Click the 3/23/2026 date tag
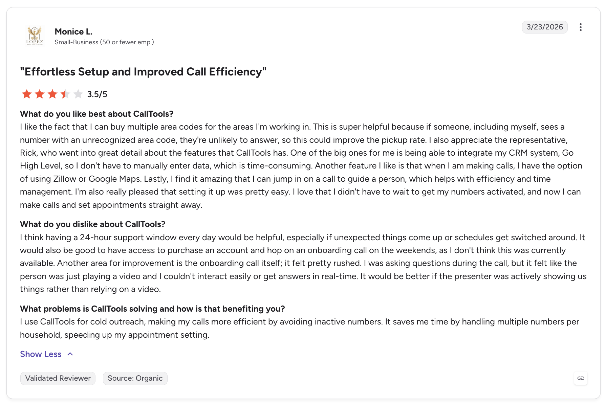The width and height of the screenshot is (606, 404). (545, 27)
